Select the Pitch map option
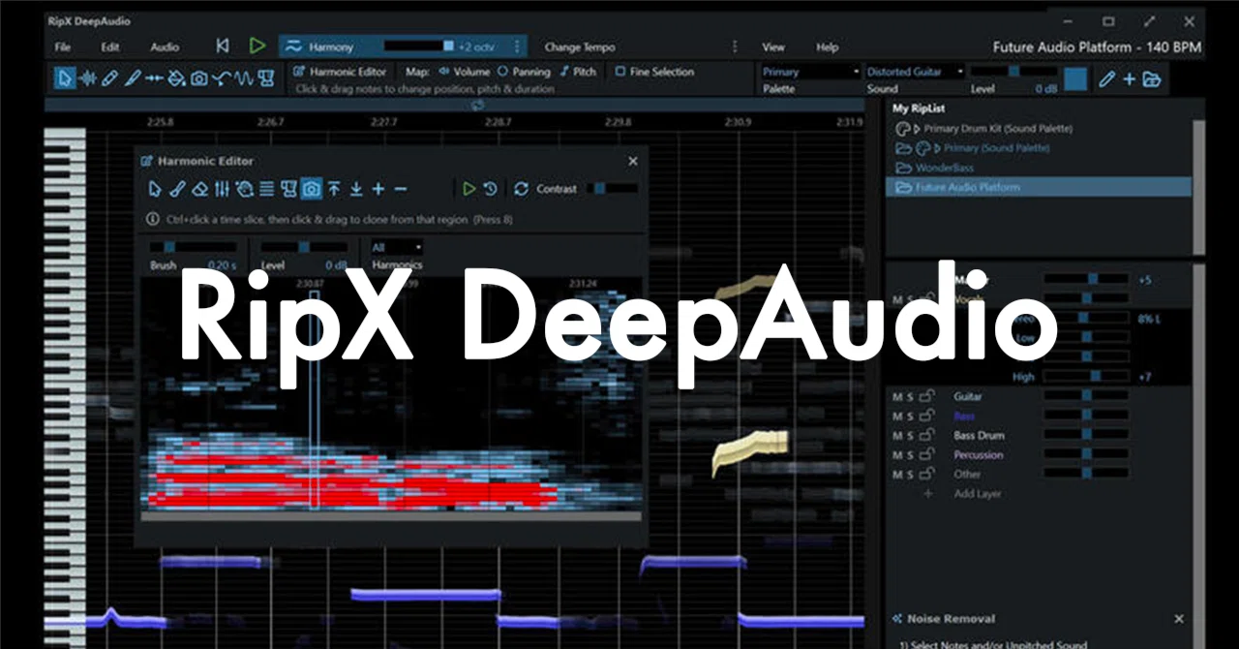The height and width of the screenshot is (649, 1239). click(578, 72)
